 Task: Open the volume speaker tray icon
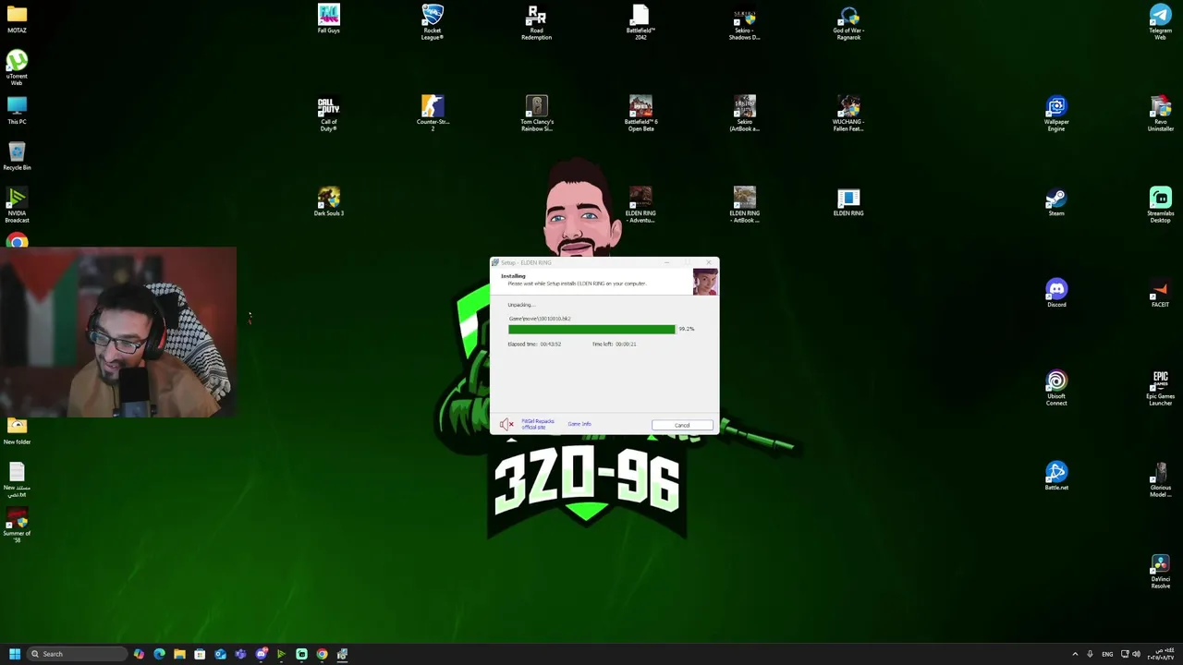1136,654
